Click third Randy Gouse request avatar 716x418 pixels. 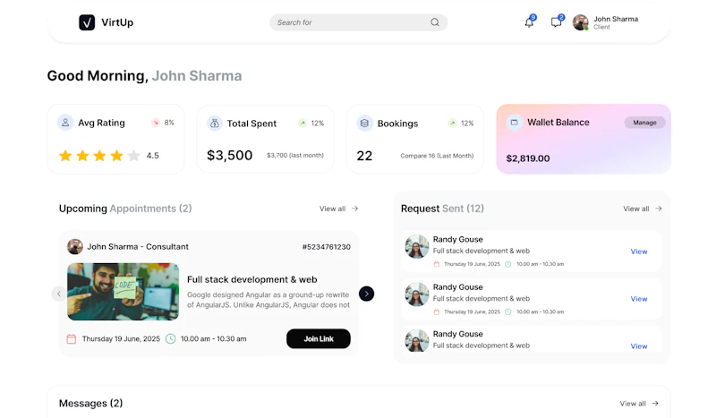pyautogui.click(x=416, y=341)
